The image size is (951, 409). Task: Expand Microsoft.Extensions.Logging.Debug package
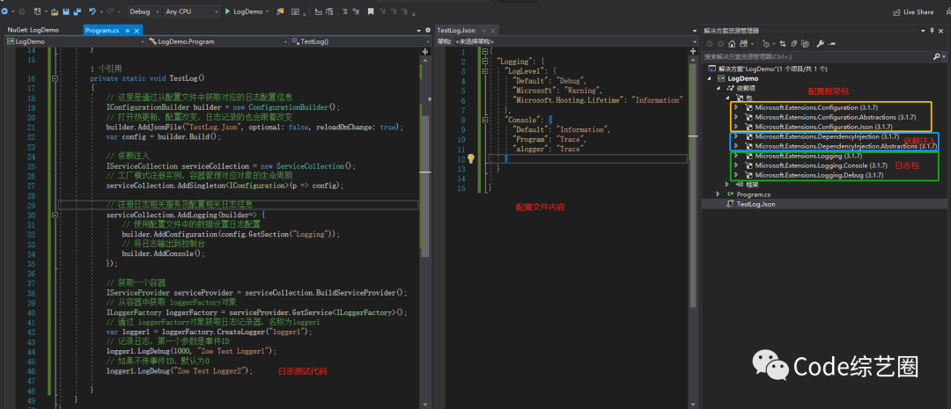[x=736, y=175]
